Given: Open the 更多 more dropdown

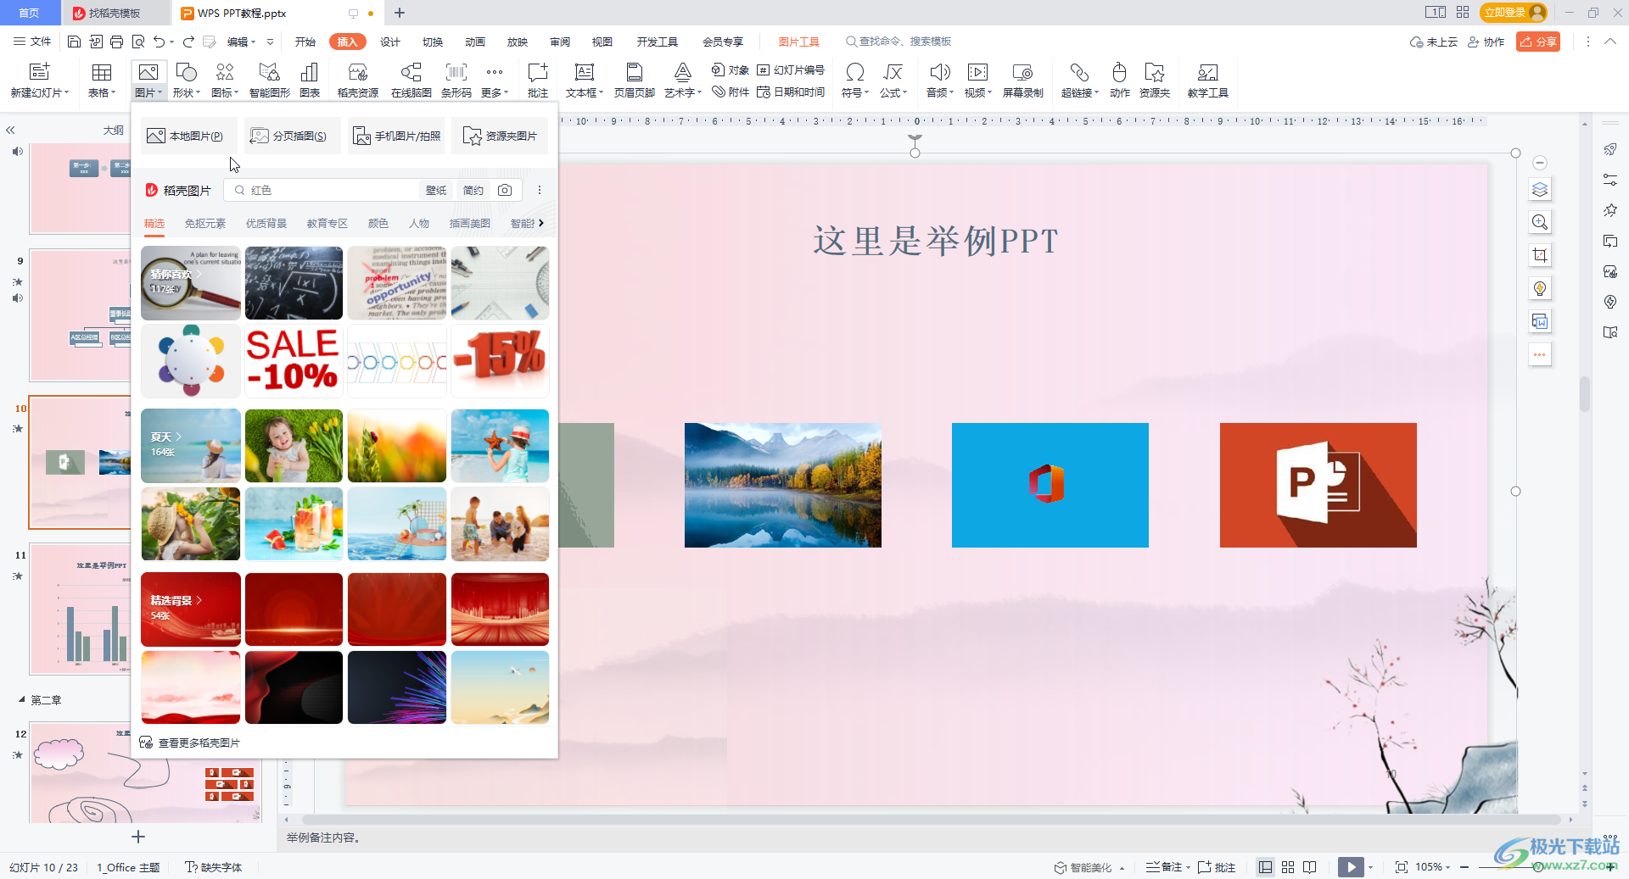Looking at the screenshot, I should [x=495, y=81].
